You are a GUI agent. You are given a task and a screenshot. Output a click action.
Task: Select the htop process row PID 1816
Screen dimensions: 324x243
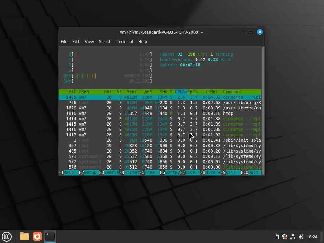[x=160, y=114]
